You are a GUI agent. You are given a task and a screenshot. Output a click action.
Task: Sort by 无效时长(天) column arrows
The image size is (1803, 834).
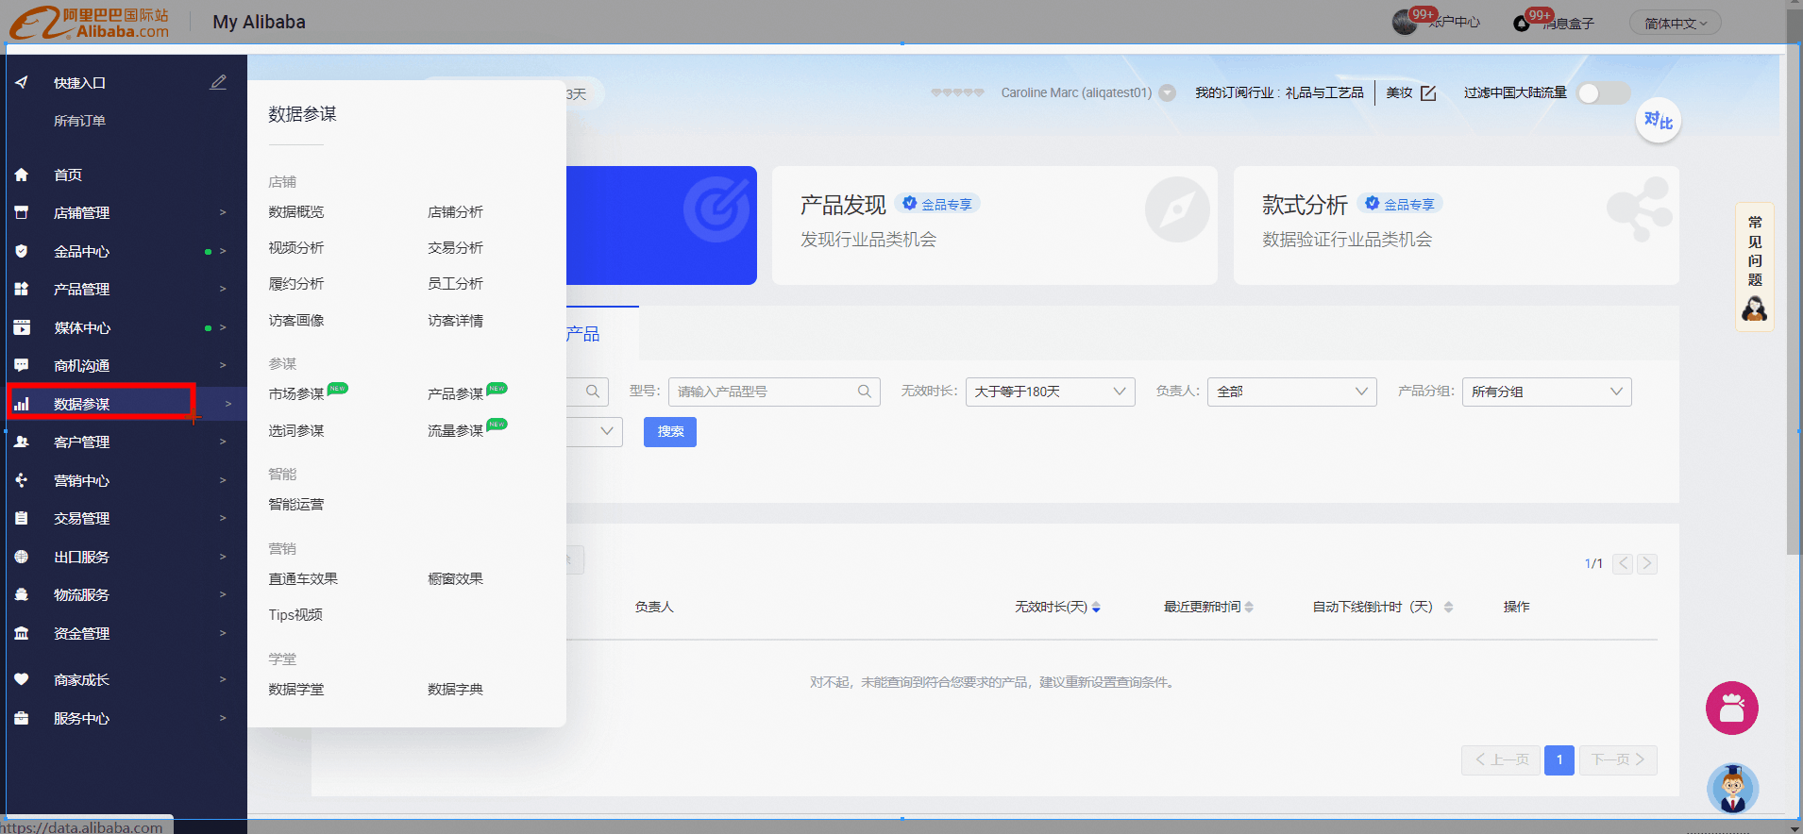click(x=1096, y=608)
